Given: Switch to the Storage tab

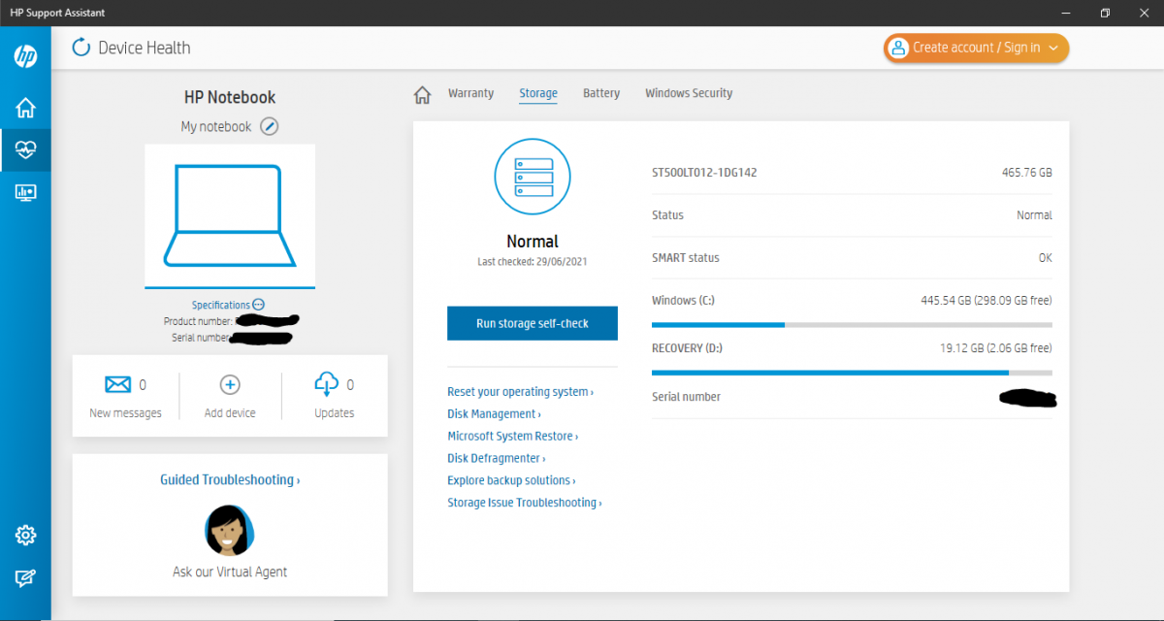Looking at the screenshot, I should tap(538, 93).
